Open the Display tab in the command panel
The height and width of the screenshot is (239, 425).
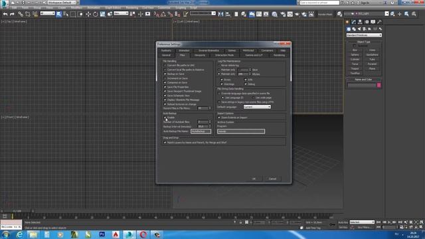click(373, 22)
